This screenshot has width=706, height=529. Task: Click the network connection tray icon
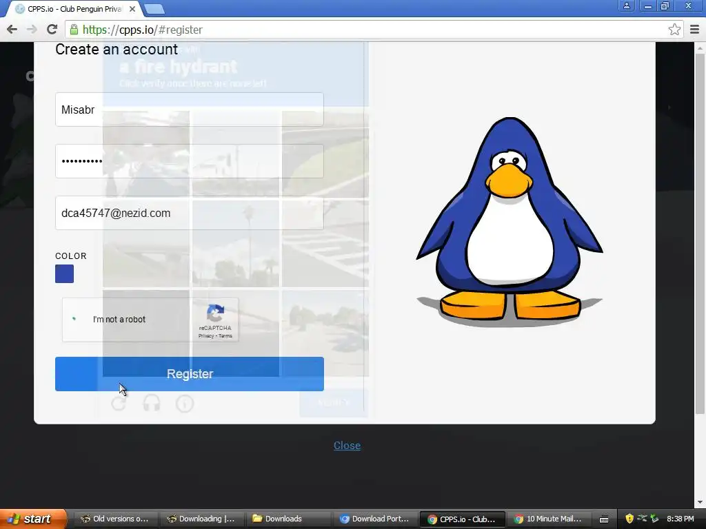pos(642,519)
